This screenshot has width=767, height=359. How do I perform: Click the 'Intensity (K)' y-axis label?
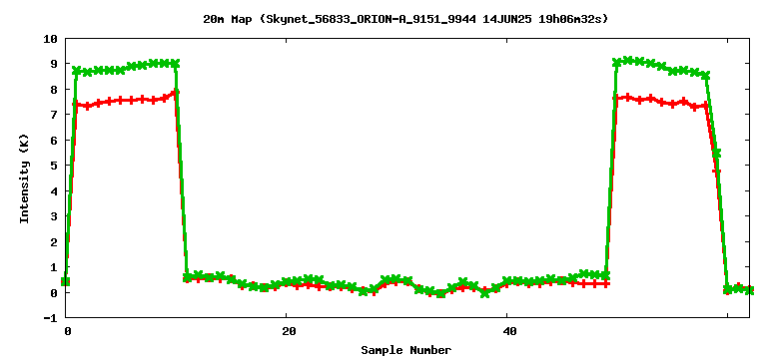pyautogui.click(x=24, y=179)
